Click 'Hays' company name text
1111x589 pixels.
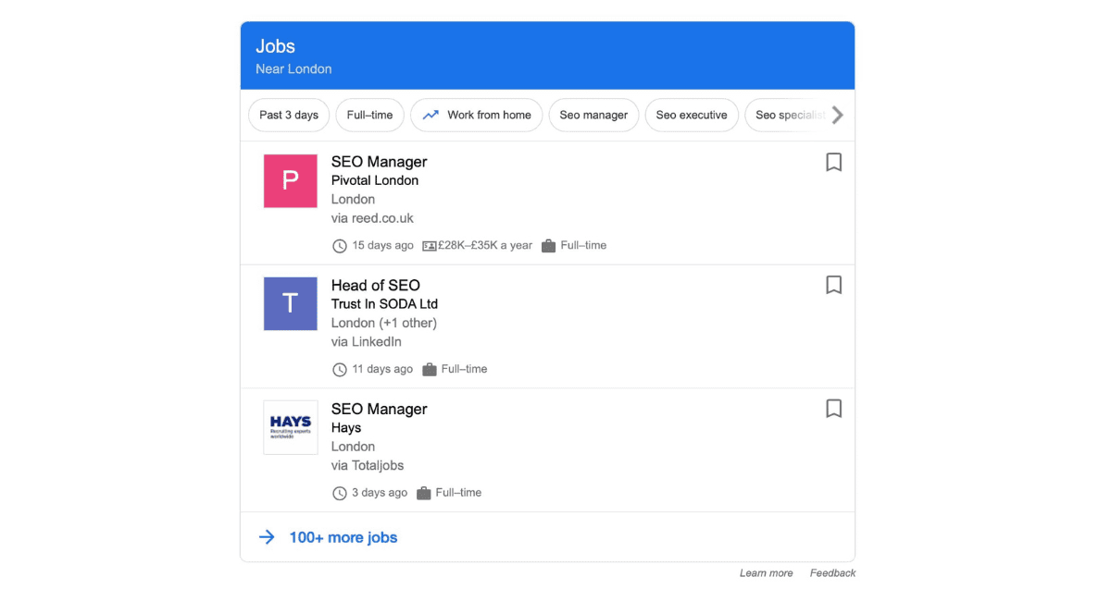346,428
